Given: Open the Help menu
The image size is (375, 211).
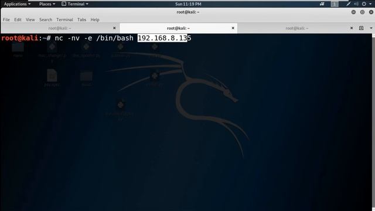Looking at the screenshot, I should 95,19.
